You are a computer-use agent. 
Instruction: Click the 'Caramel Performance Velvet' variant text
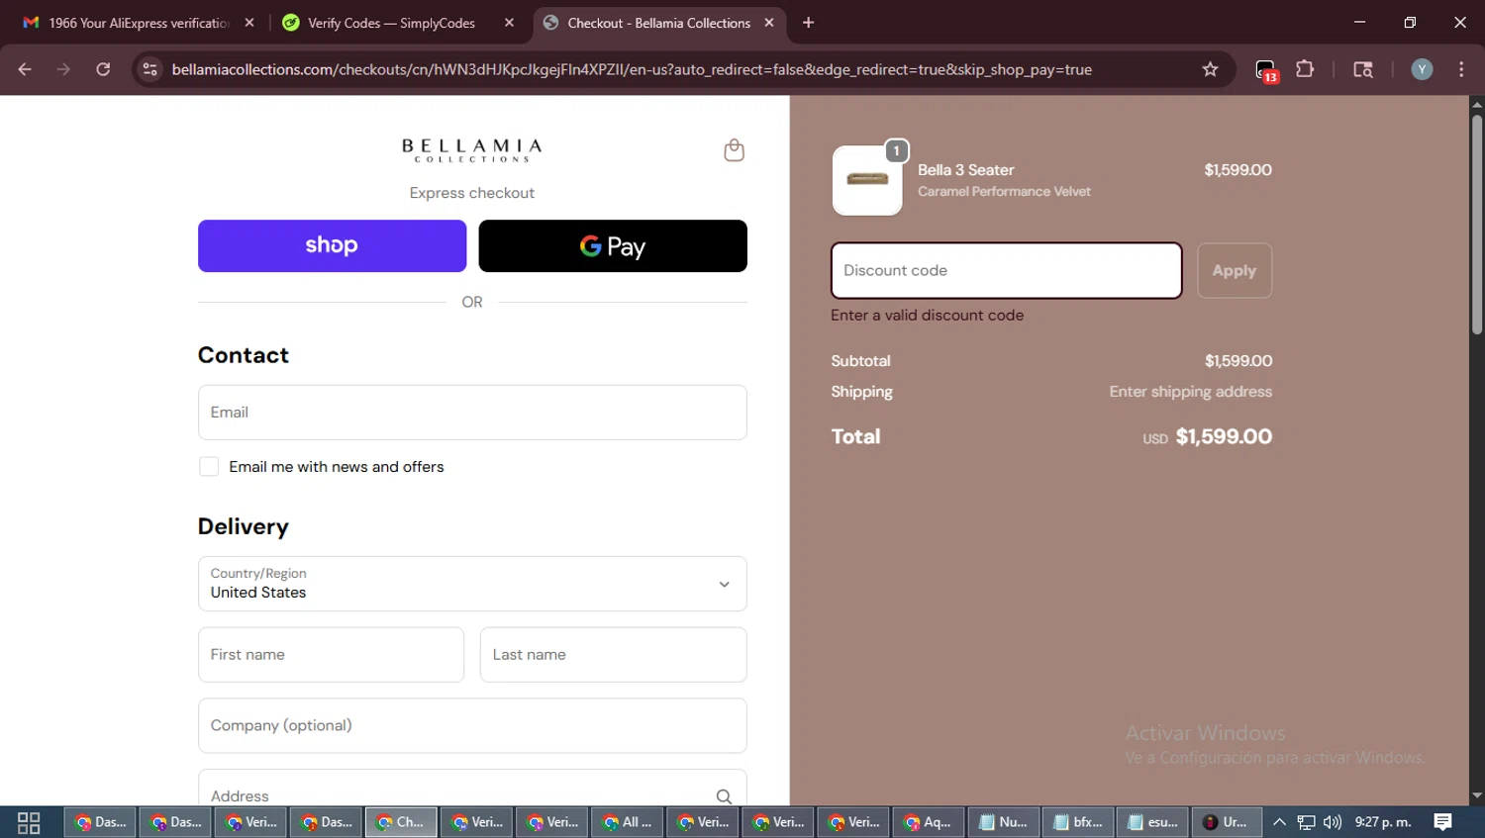click(x=1004, y=192)
